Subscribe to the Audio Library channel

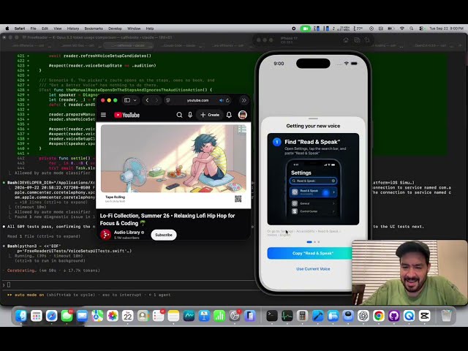tap(164, 235)
